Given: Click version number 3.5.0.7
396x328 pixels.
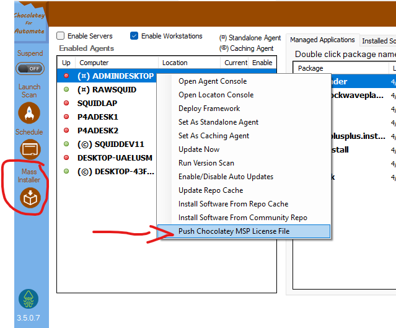Looking at the screenshot, I should pos(29,317).
